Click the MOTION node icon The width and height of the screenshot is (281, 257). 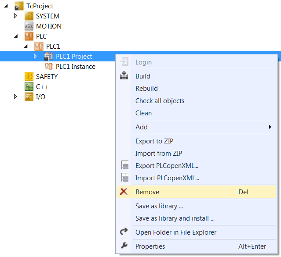[29, 26]
